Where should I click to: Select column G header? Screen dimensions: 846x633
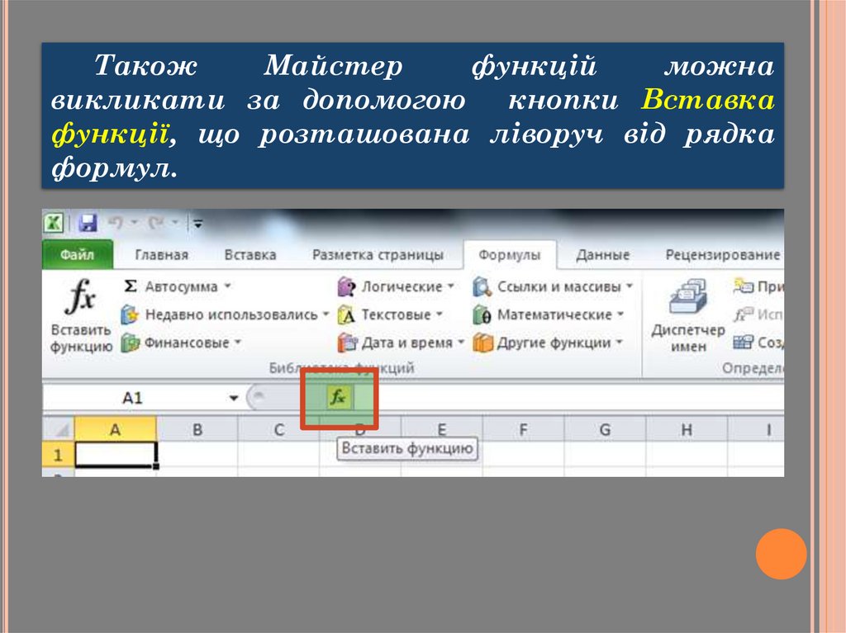tap(605, 430)
